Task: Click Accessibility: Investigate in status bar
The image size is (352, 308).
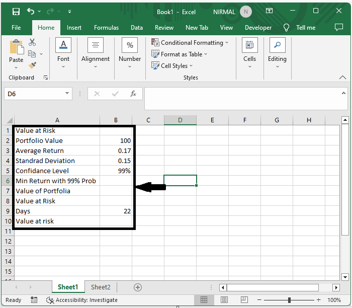Action: pyautogui.click(x=81, y=300)
